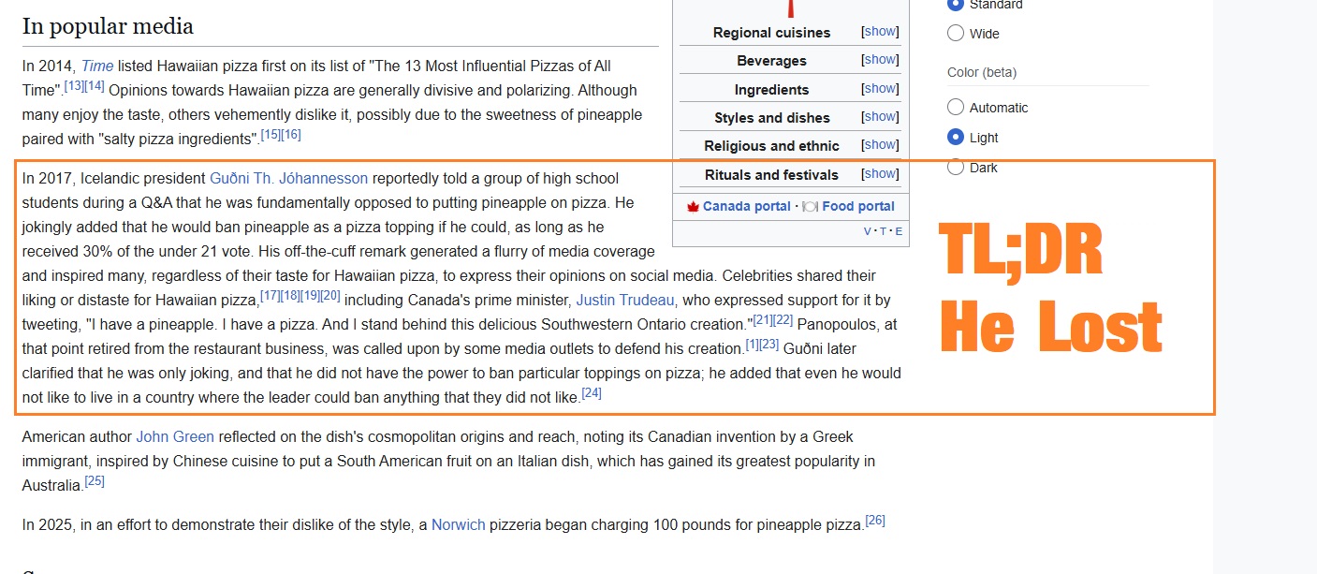Open citation reference 16
Viewport: 1317px width, 574px height.
tap(291, 135)
